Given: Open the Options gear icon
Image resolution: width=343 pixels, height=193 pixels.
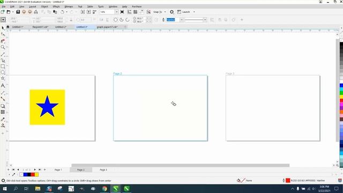Looking at the screenshot, I should (x=171, y=12).
